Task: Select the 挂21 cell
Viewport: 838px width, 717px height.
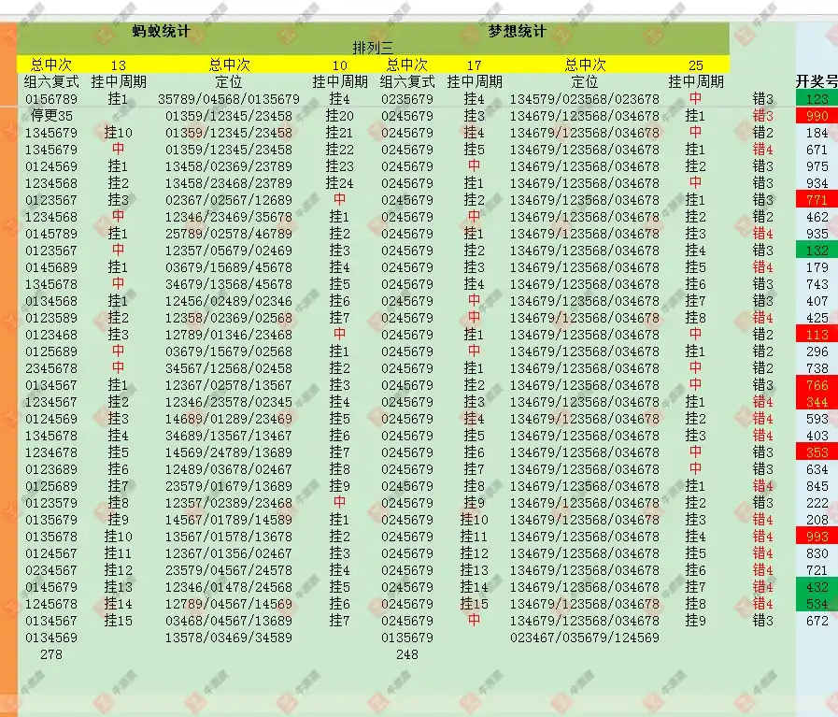Action: (340, 133)
